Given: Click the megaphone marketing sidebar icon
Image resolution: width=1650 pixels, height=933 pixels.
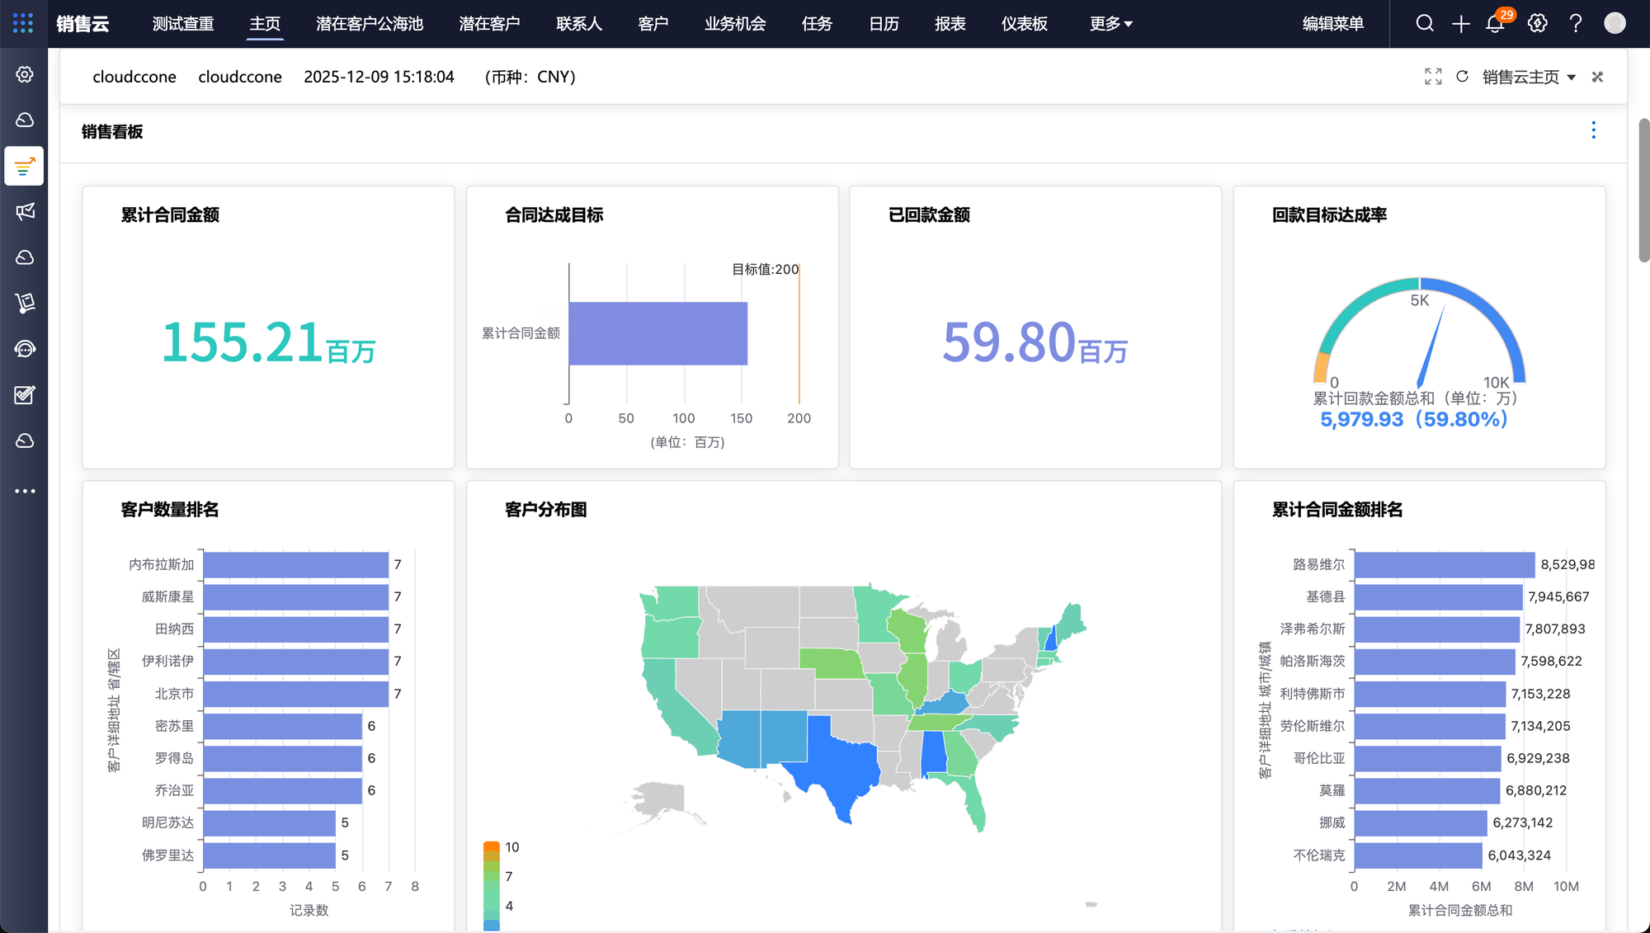Looking at the screenshot, I should tap(25, 212).
